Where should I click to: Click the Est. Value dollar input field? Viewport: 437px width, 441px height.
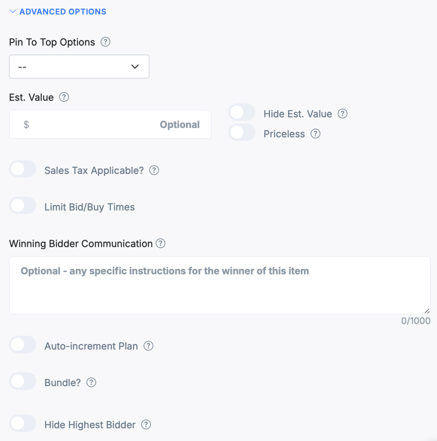pyautogui.click(x=110, y=125)
